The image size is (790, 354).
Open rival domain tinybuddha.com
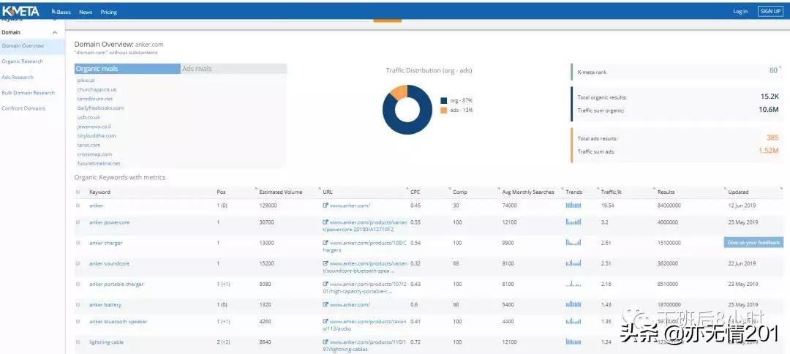[97, 135]
